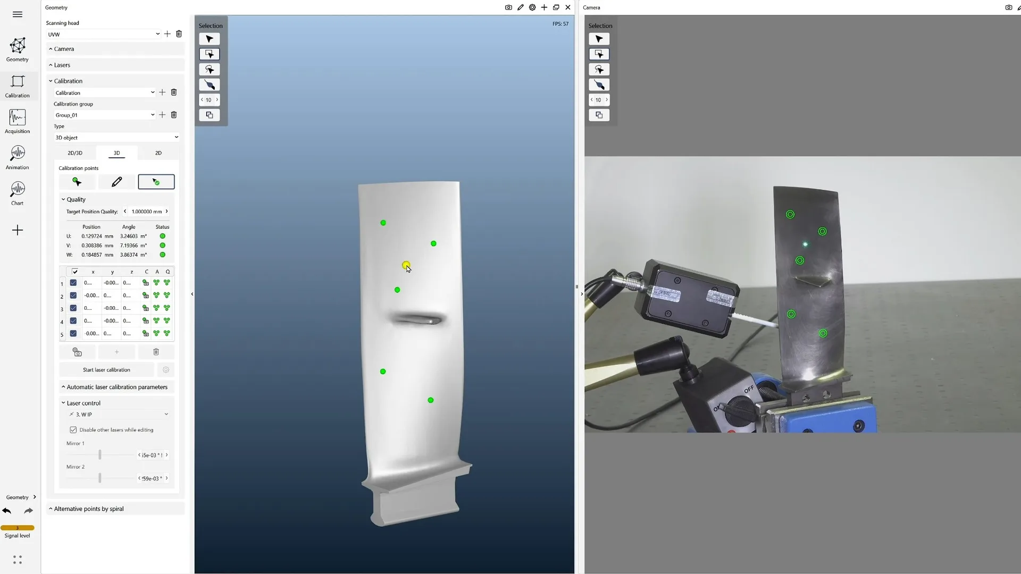Uncheck calibration point row 2

pyautogui.click(x=73, y=296)
